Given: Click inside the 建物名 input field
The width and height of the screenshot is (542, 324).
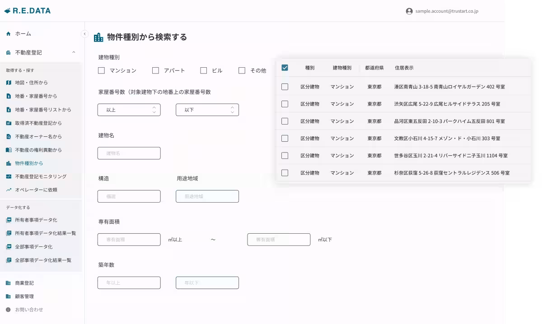Looking at the screenshot, I should [x=129, y=153].
